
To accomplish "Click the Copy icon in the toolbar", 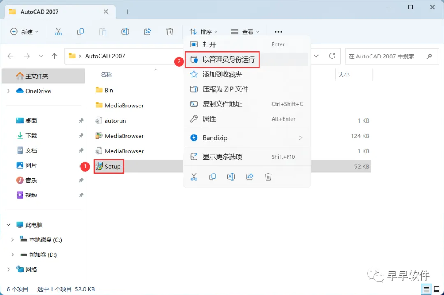I will click(81, 32).
